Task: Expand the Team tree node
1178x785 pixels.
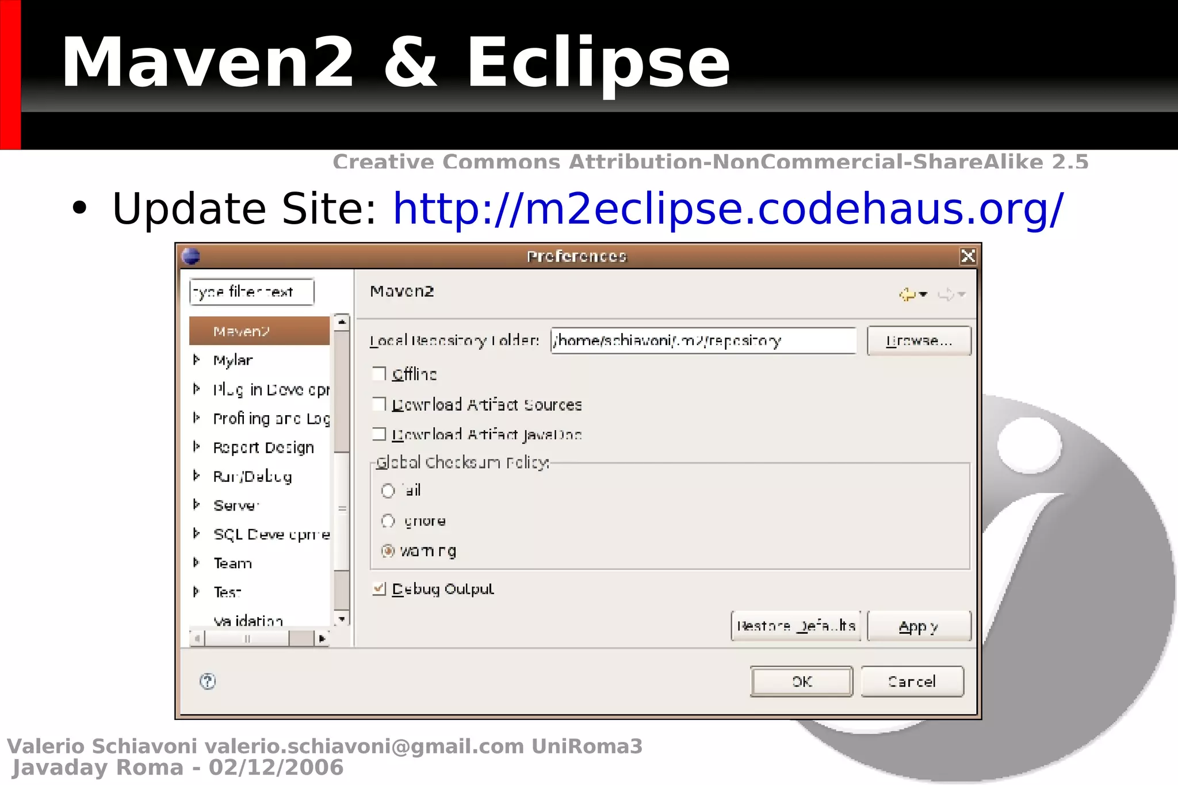Action: click(x=197, y=563)
